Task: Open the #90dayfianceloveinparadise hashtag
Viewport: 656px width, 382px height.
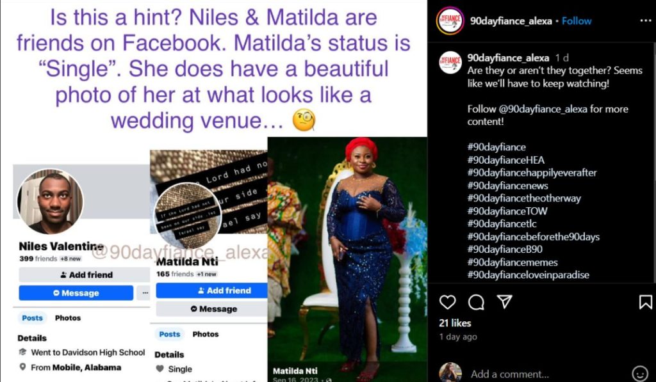Action: pos(528,275)
